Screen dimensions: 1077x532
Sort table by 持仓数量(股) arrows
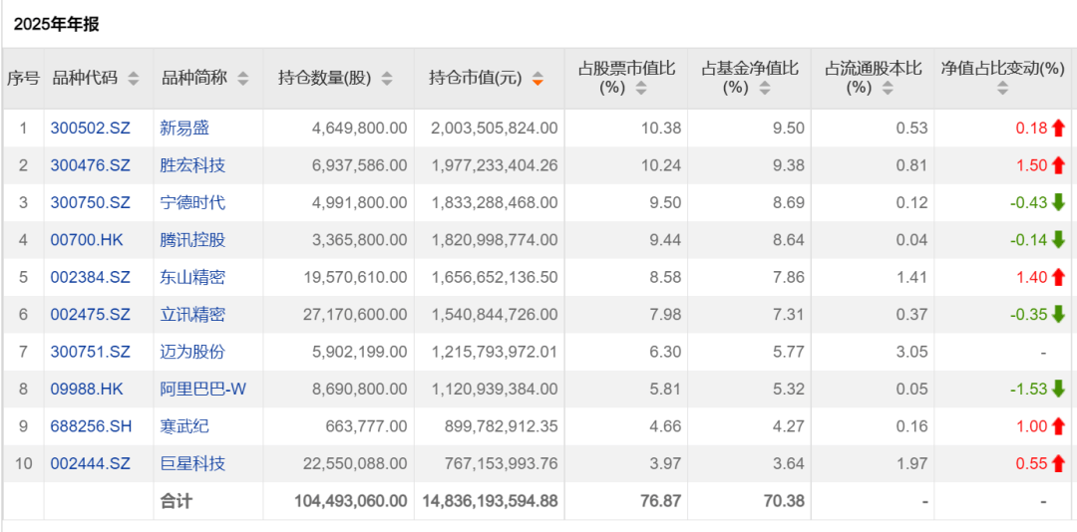[387, 79]
